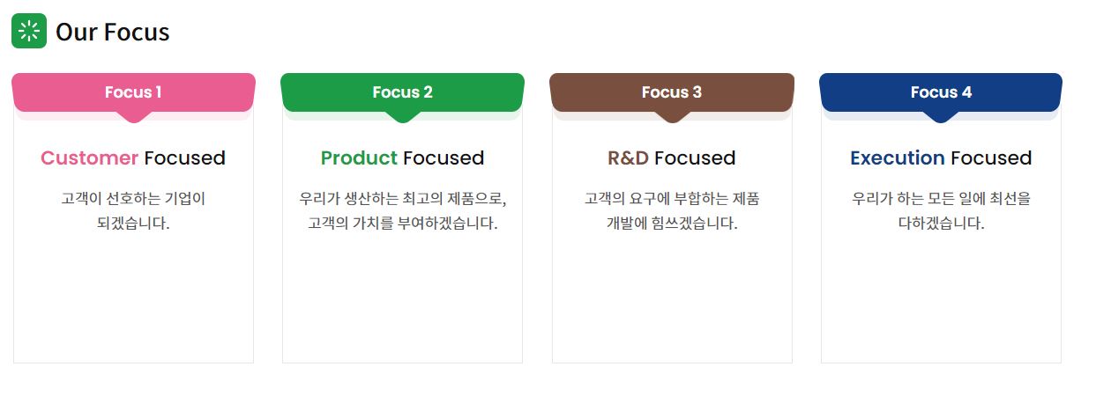Click the Korean description under Product Focused
Viewport: 1096px width, 396px height.
(x=403, y=210)
